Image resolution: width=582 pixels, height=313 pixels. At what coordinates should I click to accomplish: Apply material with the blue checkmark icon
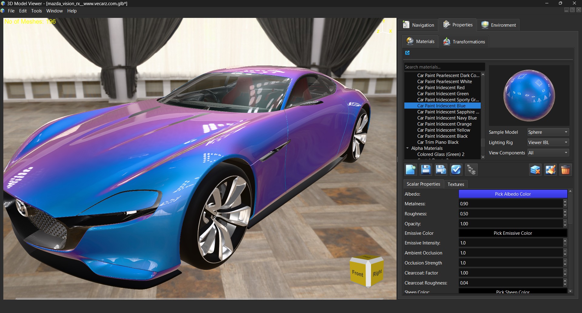tap(456, 170)
